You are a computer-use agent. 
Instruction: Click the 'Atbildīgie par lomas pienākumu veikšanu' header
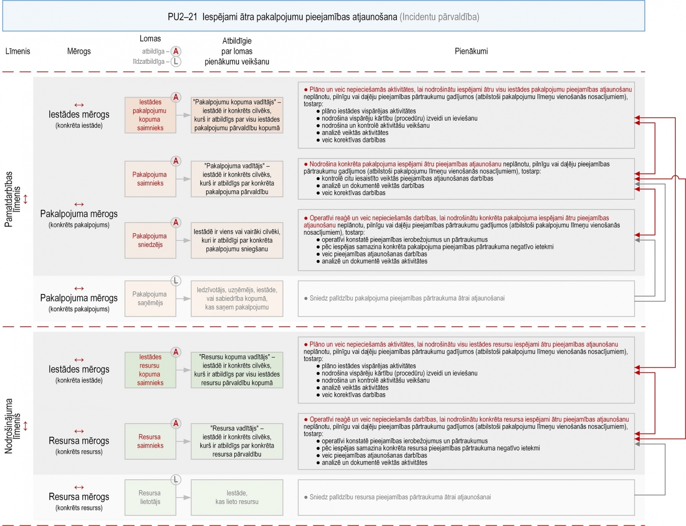pyautogui.click(x=237, y=51)
